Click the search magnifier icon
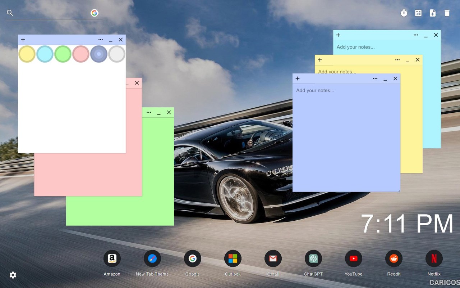Screen dimensions: 460x288 (10, 13)
